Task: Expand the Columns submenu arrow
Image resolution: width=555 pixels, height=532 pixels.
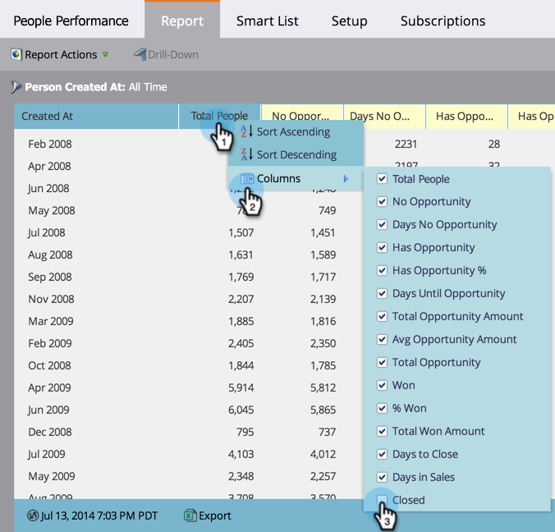Action: [346, 179]
